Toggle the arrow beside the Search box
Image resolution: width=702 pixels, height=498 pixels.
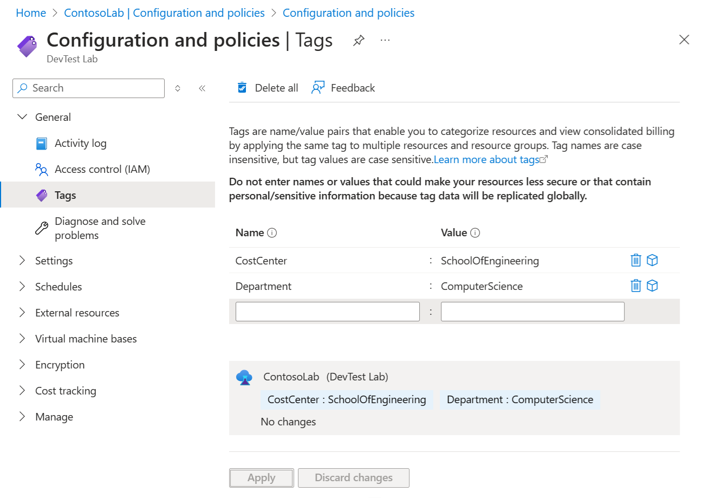177,88
